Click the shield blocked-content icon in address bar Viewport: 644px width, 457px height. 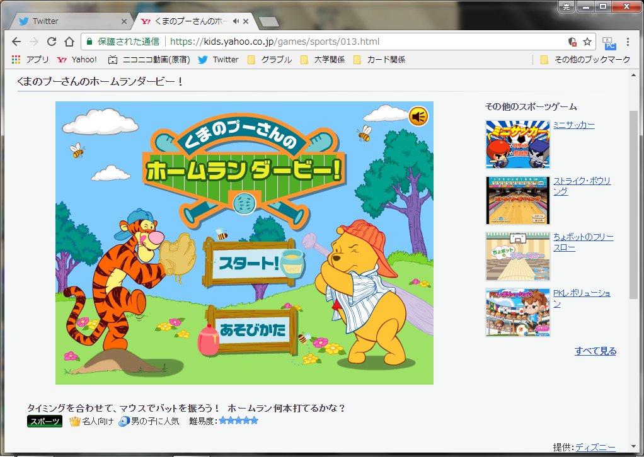(x=572, y=42)
